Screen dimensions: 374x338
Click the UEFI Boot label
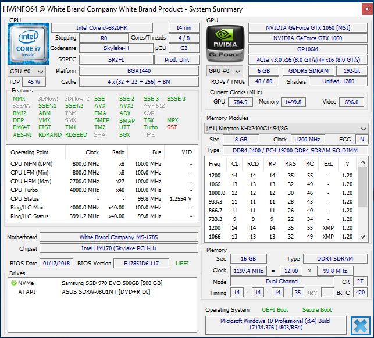[x=275, y=310]
